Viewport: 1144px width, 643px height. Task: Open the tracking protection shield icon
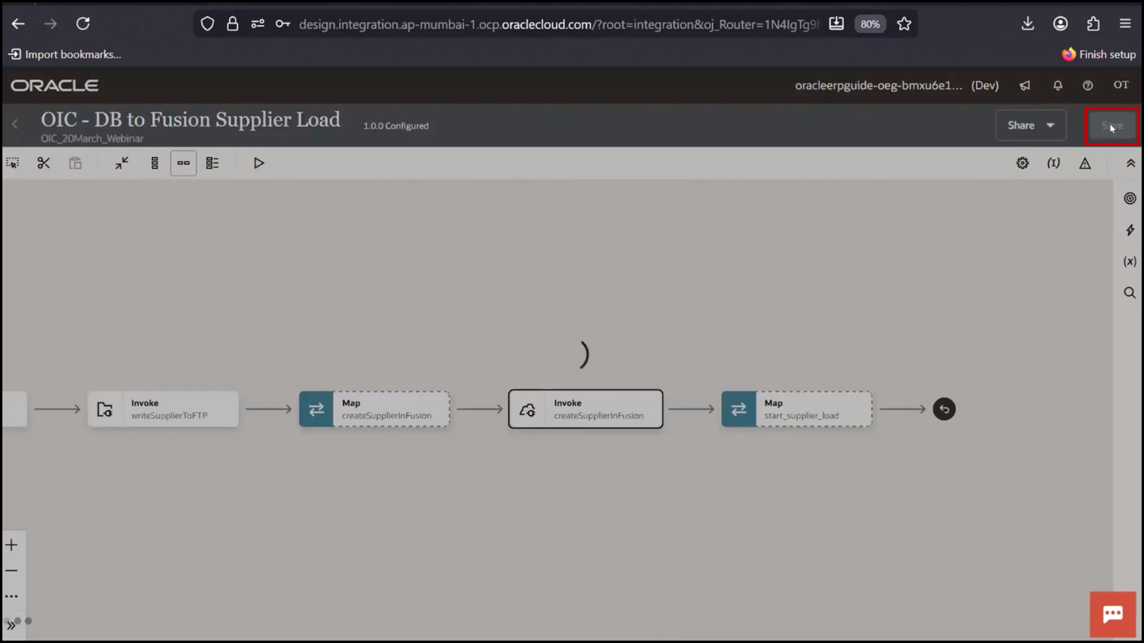tap(207, 24)
